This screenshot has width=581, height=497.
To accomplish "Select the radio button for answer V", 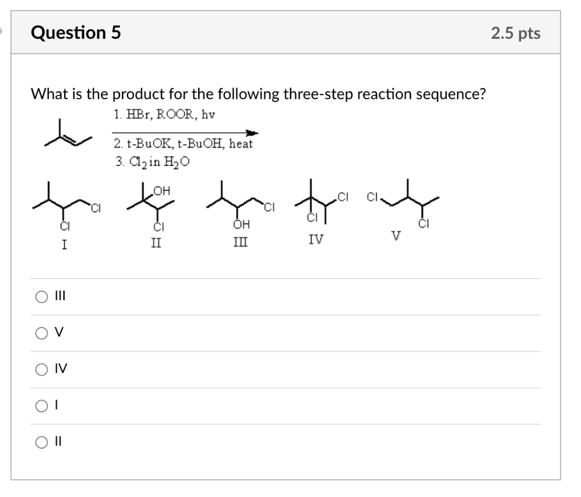I will (x=41, y=334).
